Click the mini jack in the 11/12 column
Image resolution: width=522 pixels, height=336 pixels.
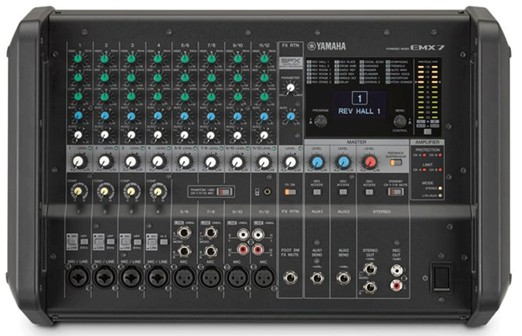tap(267, 192)
